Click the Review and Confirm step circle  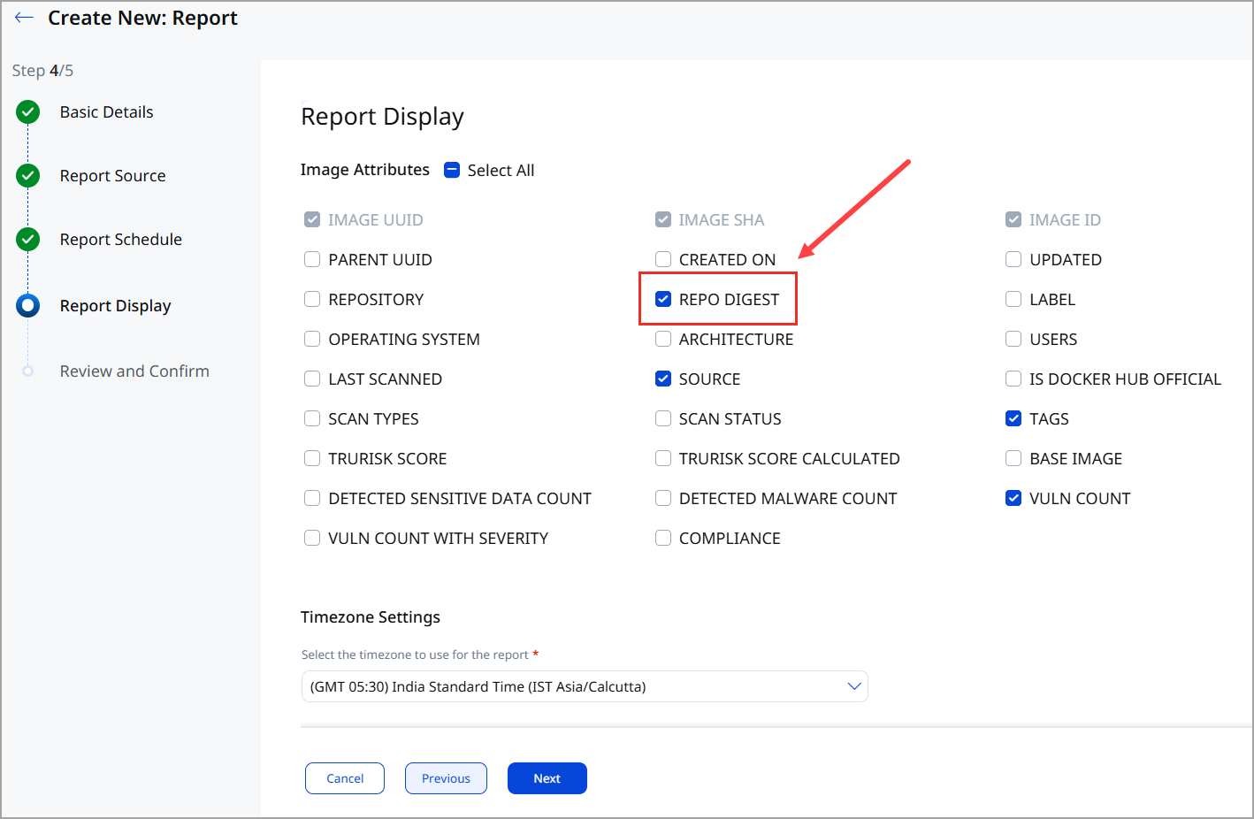(28, 371)
